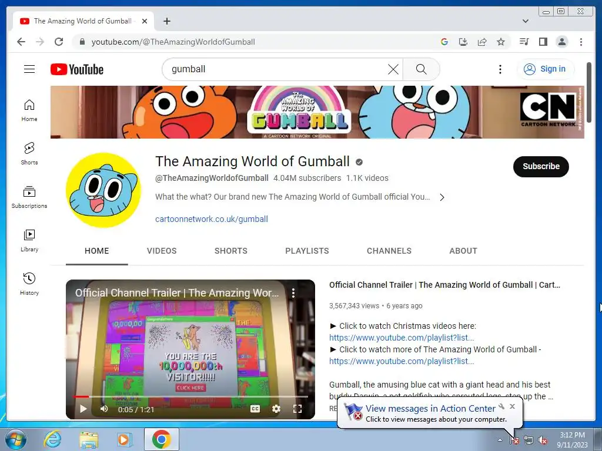Open the taskbar clock showing 3:12 PM
602x451 pixels.
pos(572,440)
